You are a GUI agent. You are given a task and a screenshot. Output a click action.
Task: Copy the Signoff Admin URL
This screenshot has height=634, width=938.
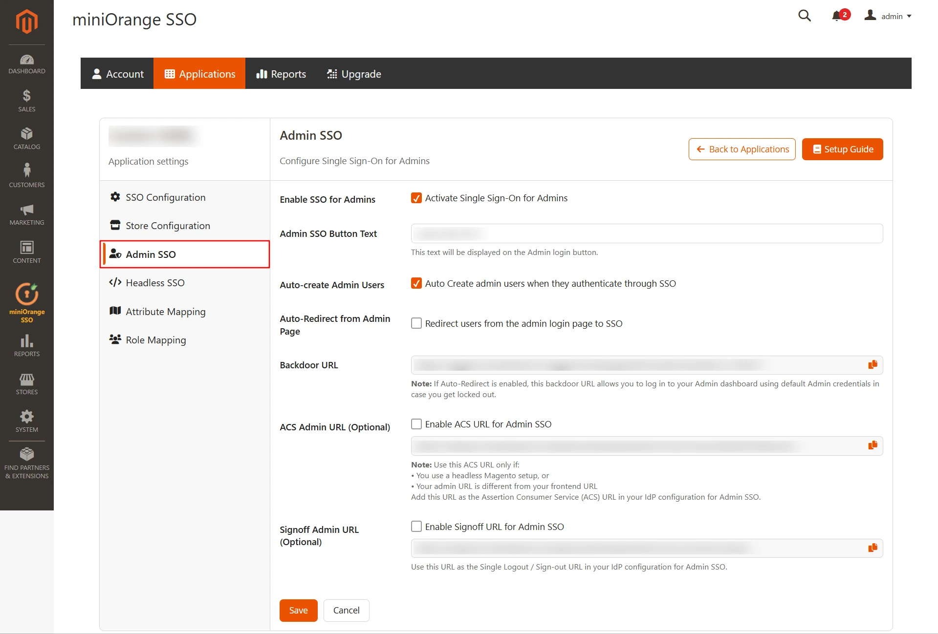873,548
